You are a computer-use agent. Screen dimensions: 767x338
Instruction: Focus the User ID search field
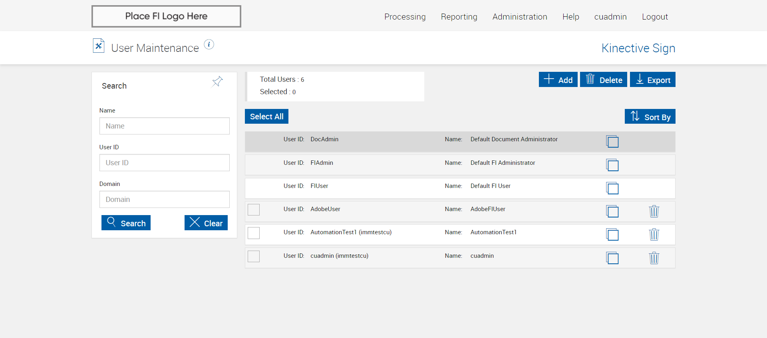[x=164, y=163]
